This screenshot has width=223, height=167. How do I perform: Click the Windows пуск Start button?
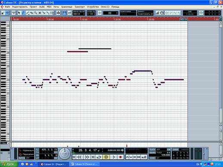9,164
